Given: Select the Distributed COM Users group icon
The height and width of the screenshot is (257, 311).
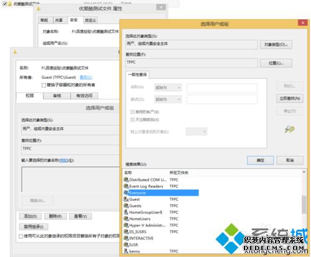Looking at the screenshot, I should (126, 179).
